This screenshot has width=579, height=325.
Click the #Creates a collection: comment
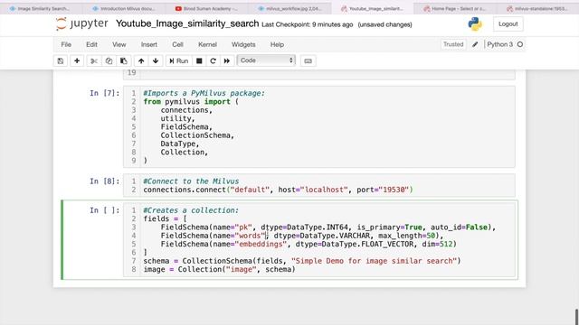pyautogui.click(x=191, y=210)
